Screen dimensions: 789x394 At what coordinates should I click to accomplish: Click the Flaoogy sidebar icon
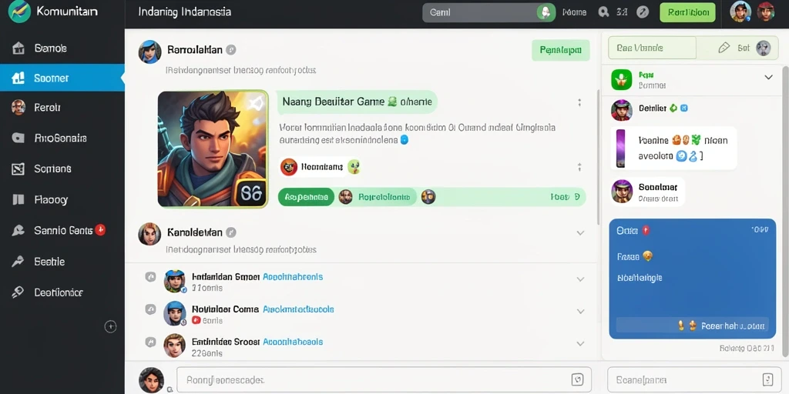[x=18, y=199]
